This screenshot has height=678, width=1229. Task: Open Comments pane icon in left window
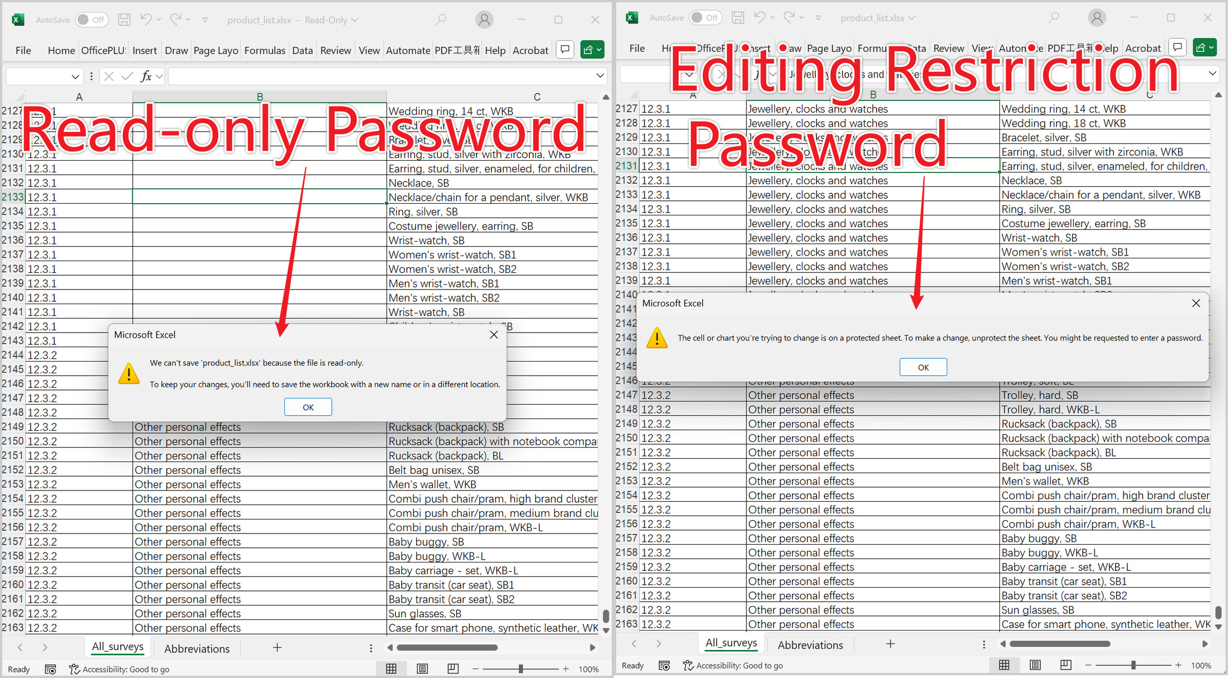[565, 50]
